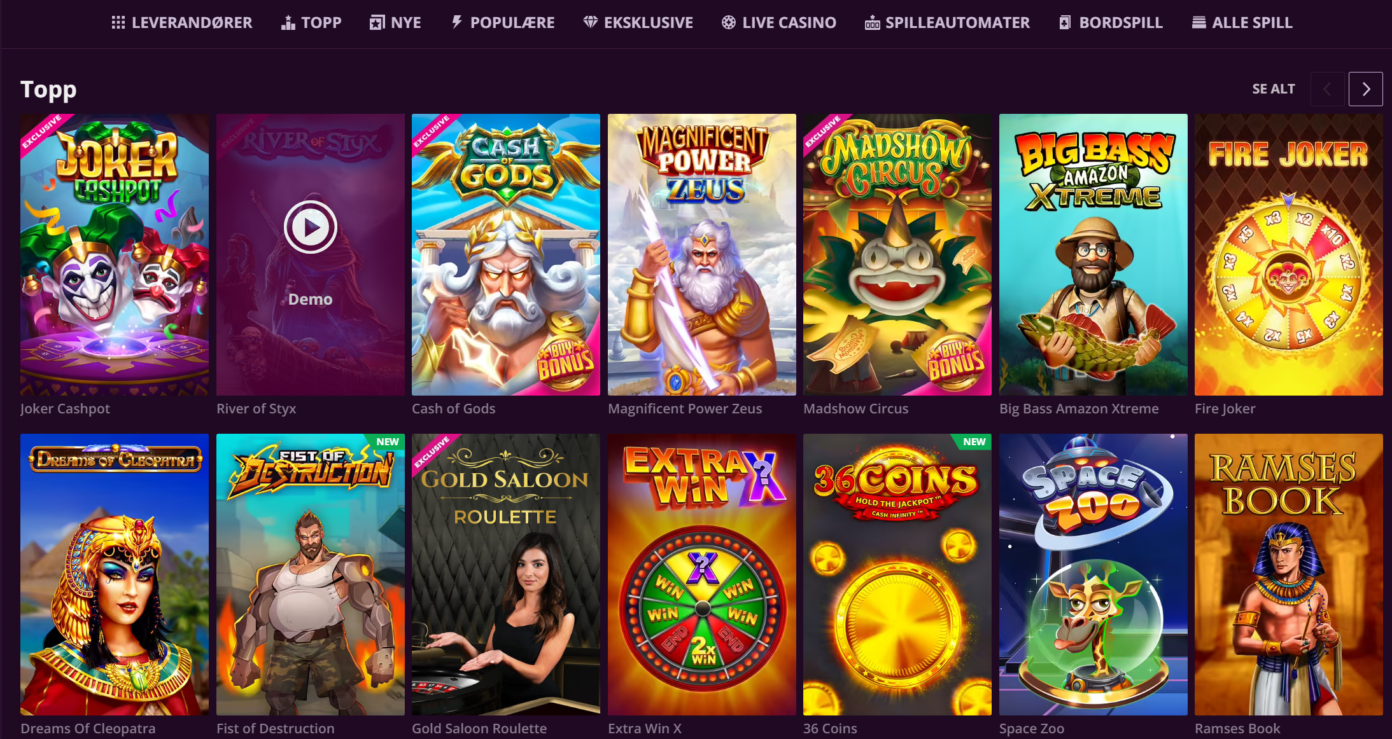The image size is (1392, 739).
Task: Click the diamond icon beside Eksklusive
Action: point(590,23)
